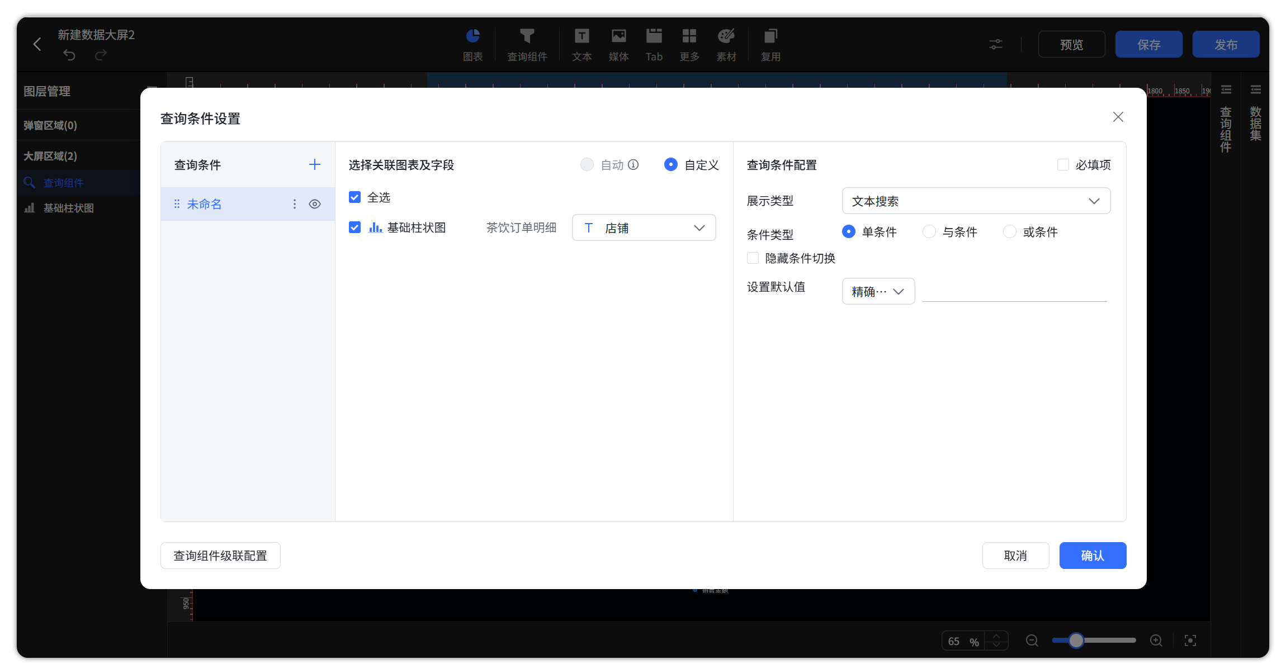Uncheck the 基础柱状图 checkbox
Viewport: 1286px width, 669px height.
(354, 227)
